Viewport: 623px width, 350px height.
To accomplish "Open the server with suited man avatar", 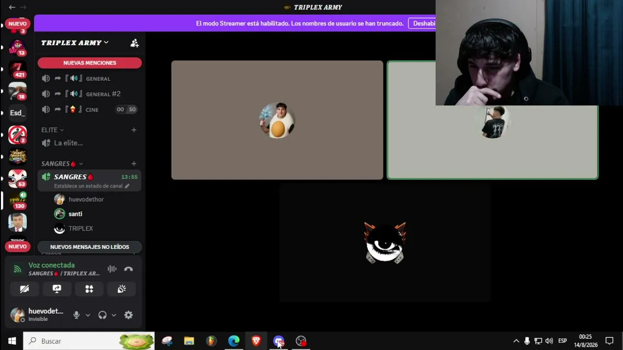I will [18, 222].
